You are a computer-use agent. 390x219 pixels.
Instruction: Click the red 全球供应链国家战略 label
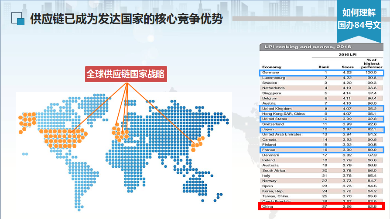127,73
